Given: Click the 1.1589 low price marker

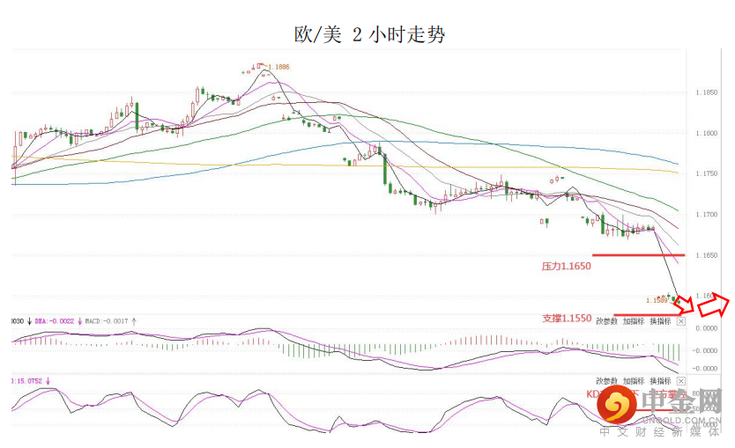Looking at the screenshot, I should [x=657, y=300].
